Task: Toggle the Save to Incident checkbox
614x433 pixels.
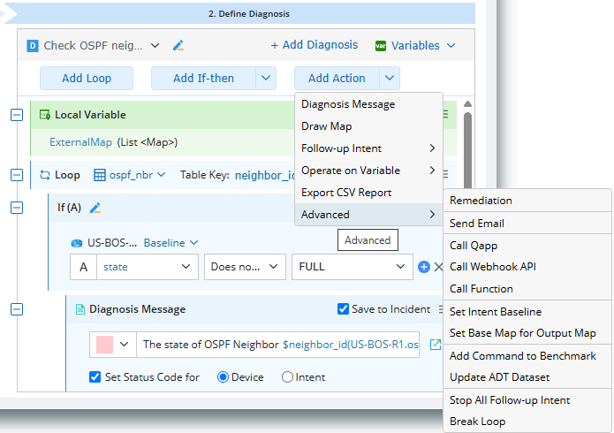Action: click(344, 309)
